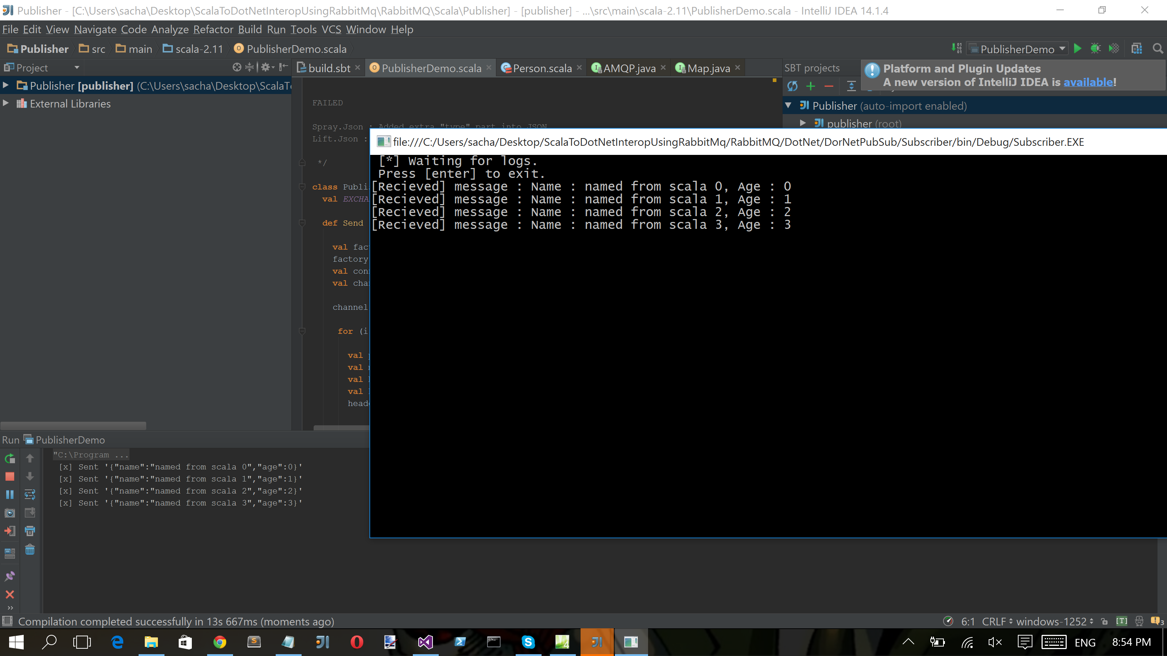Toggle scroll to end in console
The width and height of the screenshot is (1167, 656).
[30, 513]
